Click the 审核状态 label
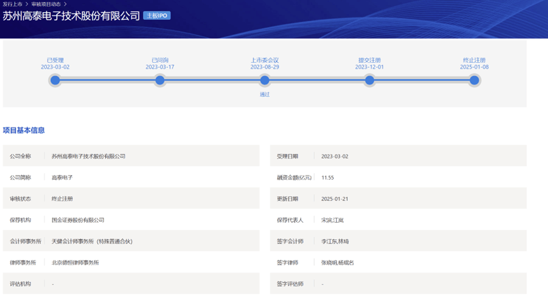The image size is (548, 298). pyautogui.click(x=20, y=199)
